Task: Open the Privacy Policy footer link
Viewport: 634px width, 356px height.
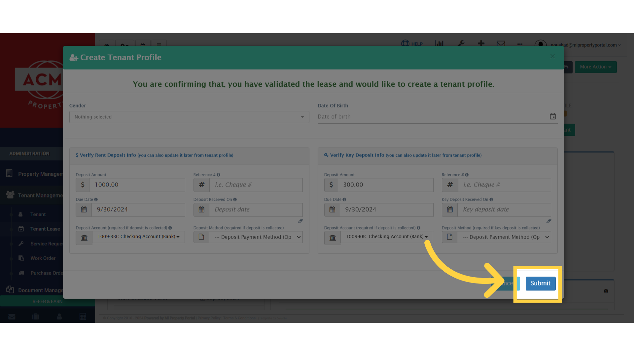Action: 209,318
